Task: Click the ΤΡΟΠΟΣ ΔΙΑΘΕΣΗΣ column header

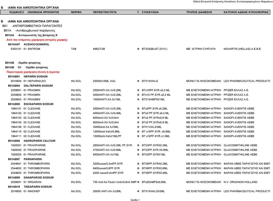Action: [199, 12]
